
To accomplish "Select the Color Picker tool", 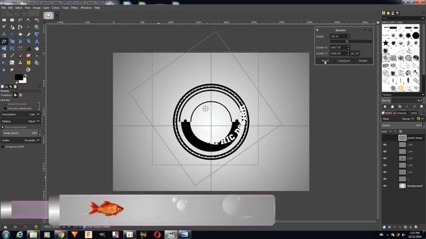I will click(29, 27).
